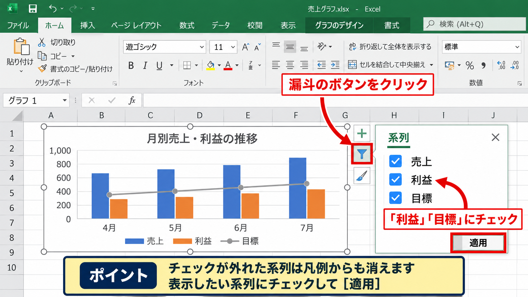This screenshot has height=297, width=528.
Task: Decrease font size with small A icon
Action: pos(257,47)
